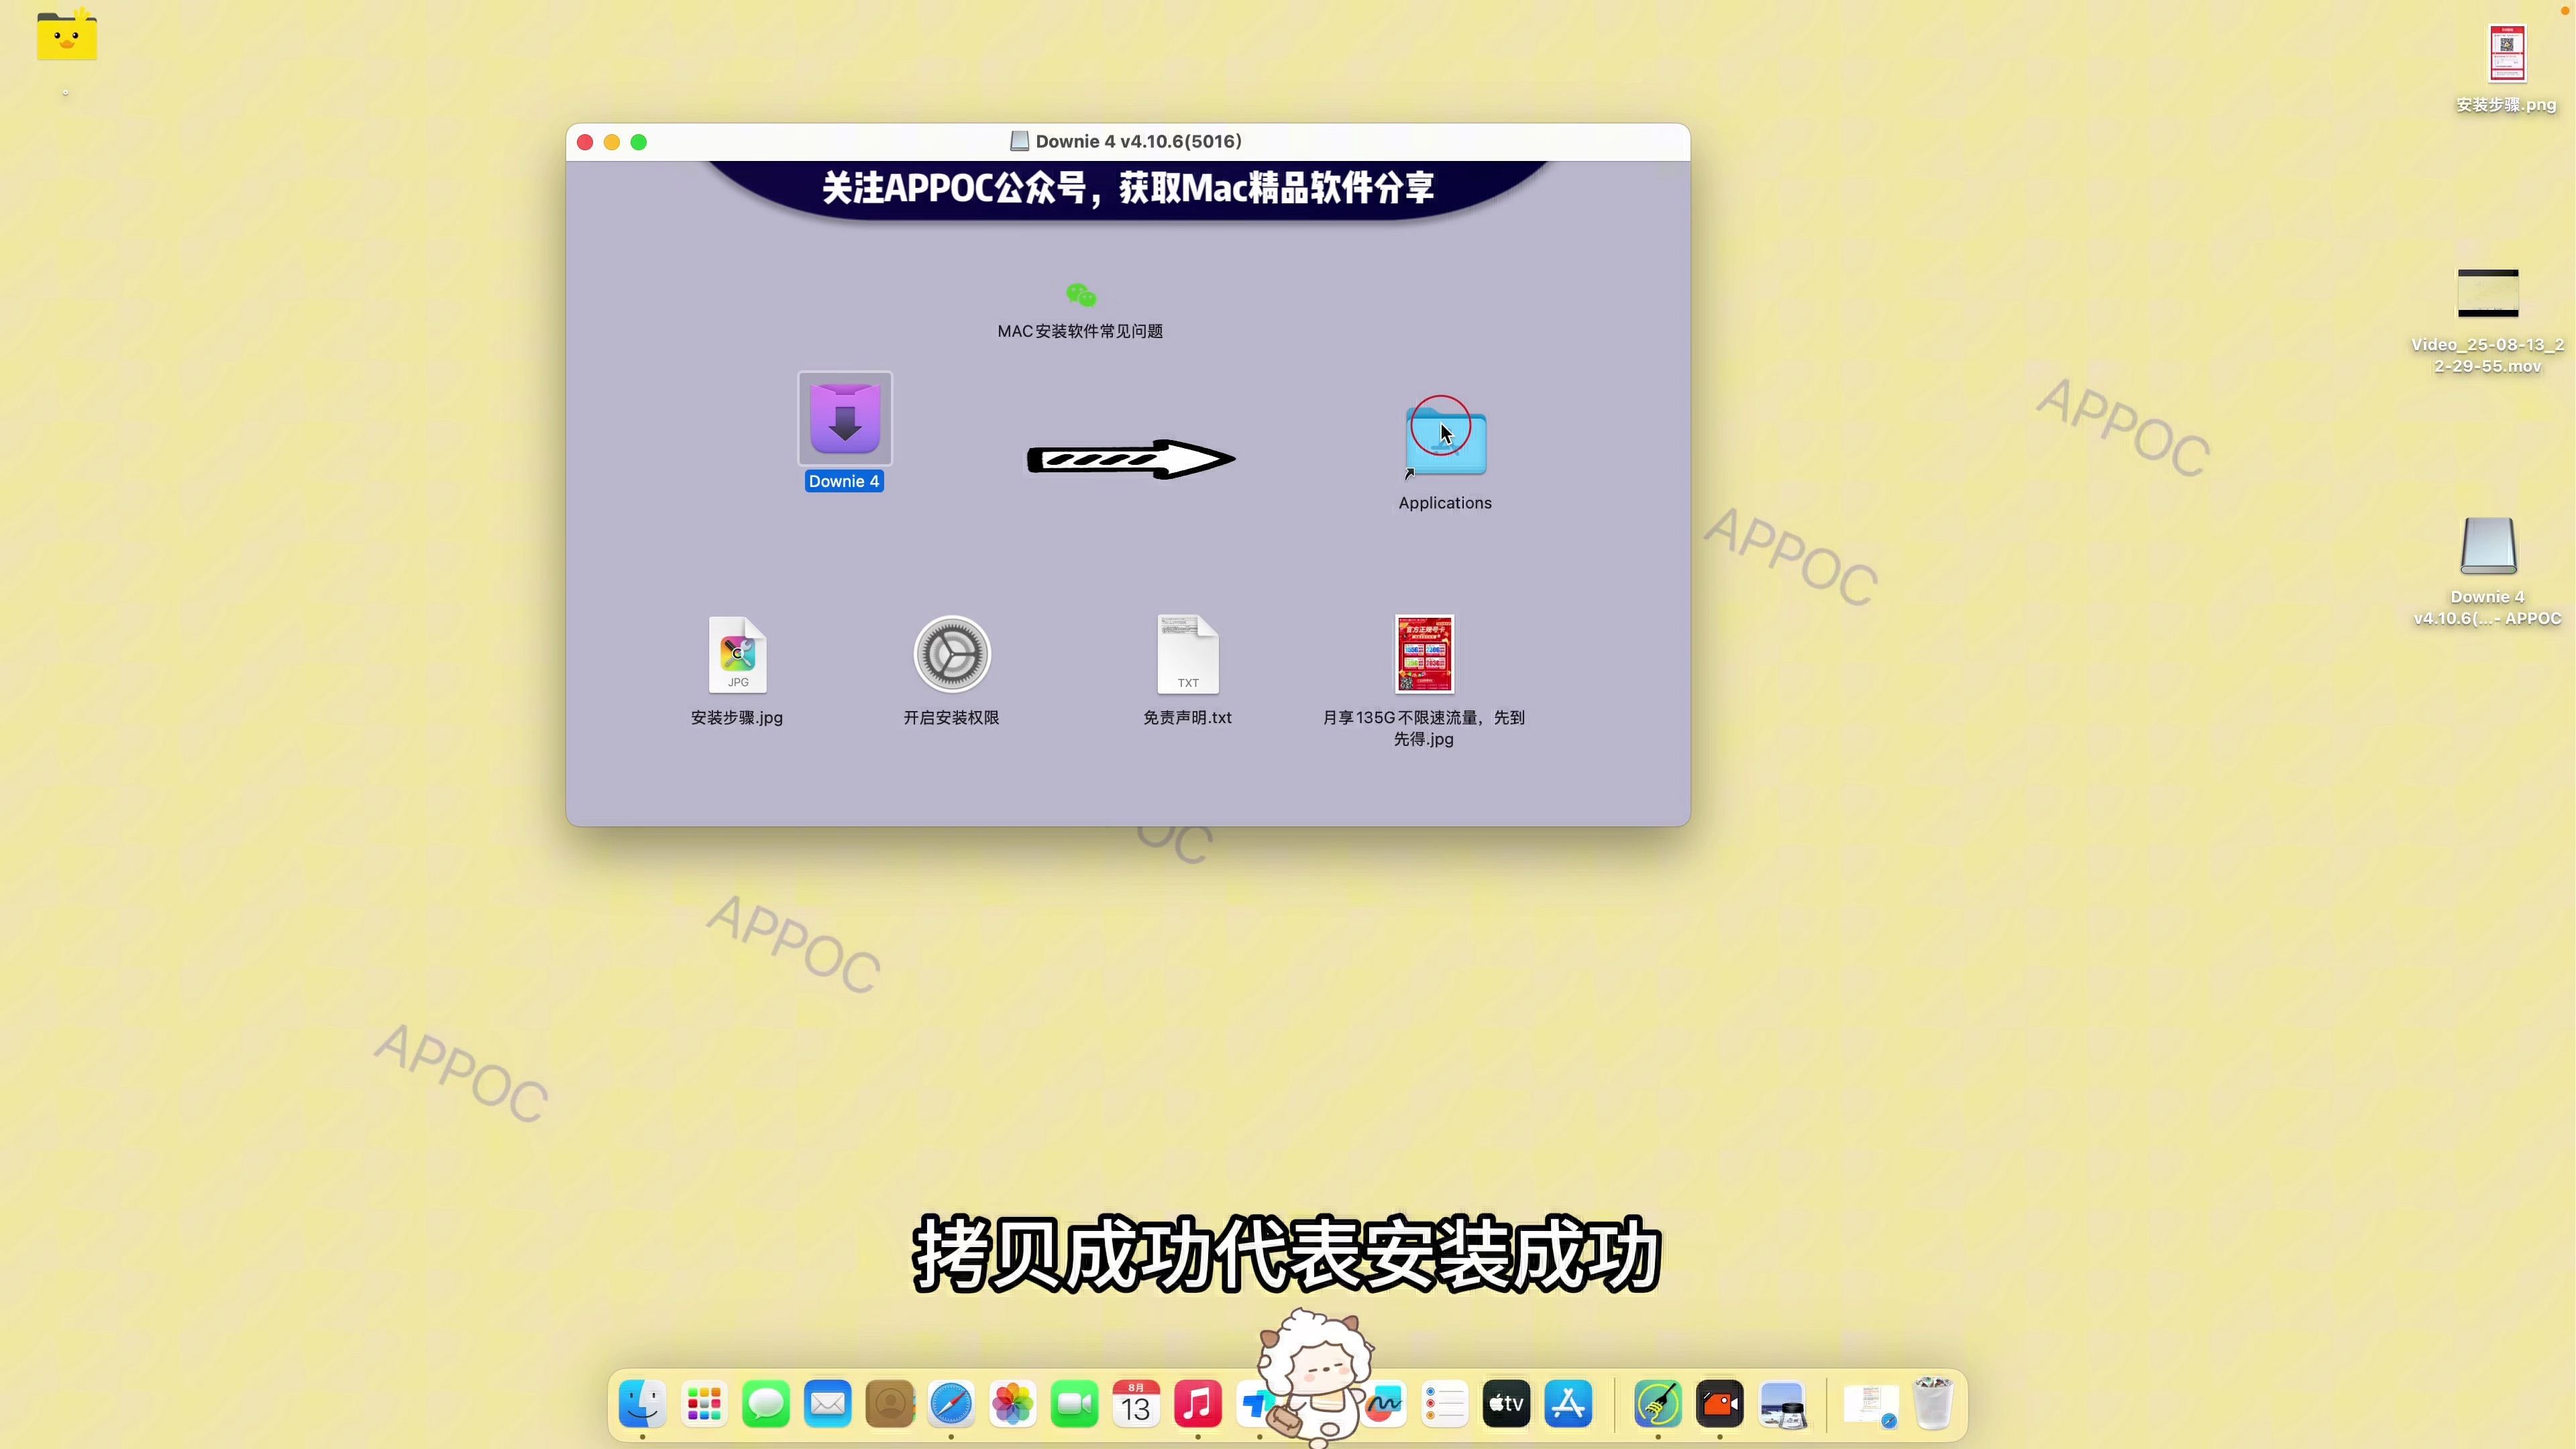Select the 月享135G不限速流量 jpg image
Screen dimensions: 2576x1449
click(1424, 654)
